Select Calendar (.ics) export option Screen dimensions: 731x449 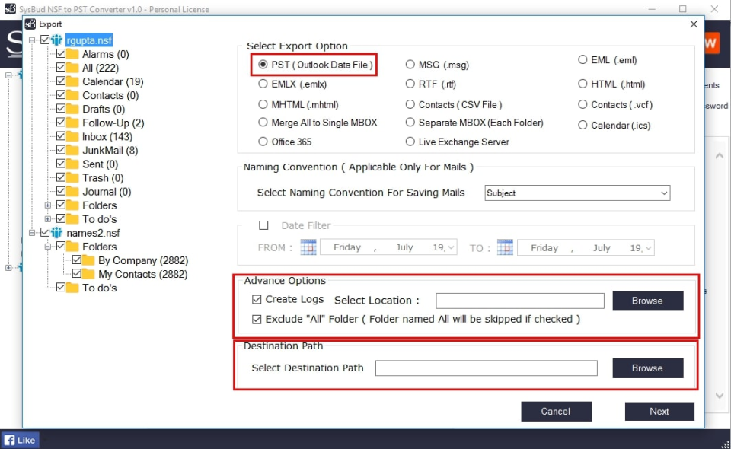click(x=583, y=126)
